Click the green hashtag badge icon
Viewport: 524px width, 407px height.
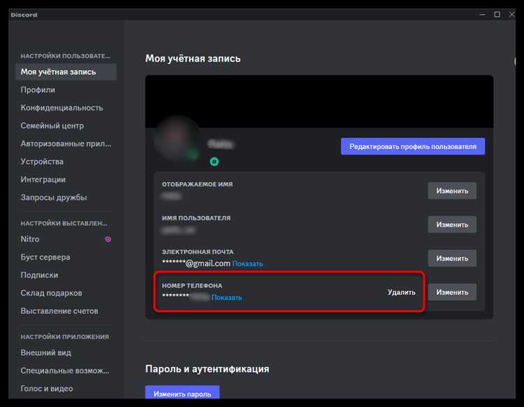(214, 162)
